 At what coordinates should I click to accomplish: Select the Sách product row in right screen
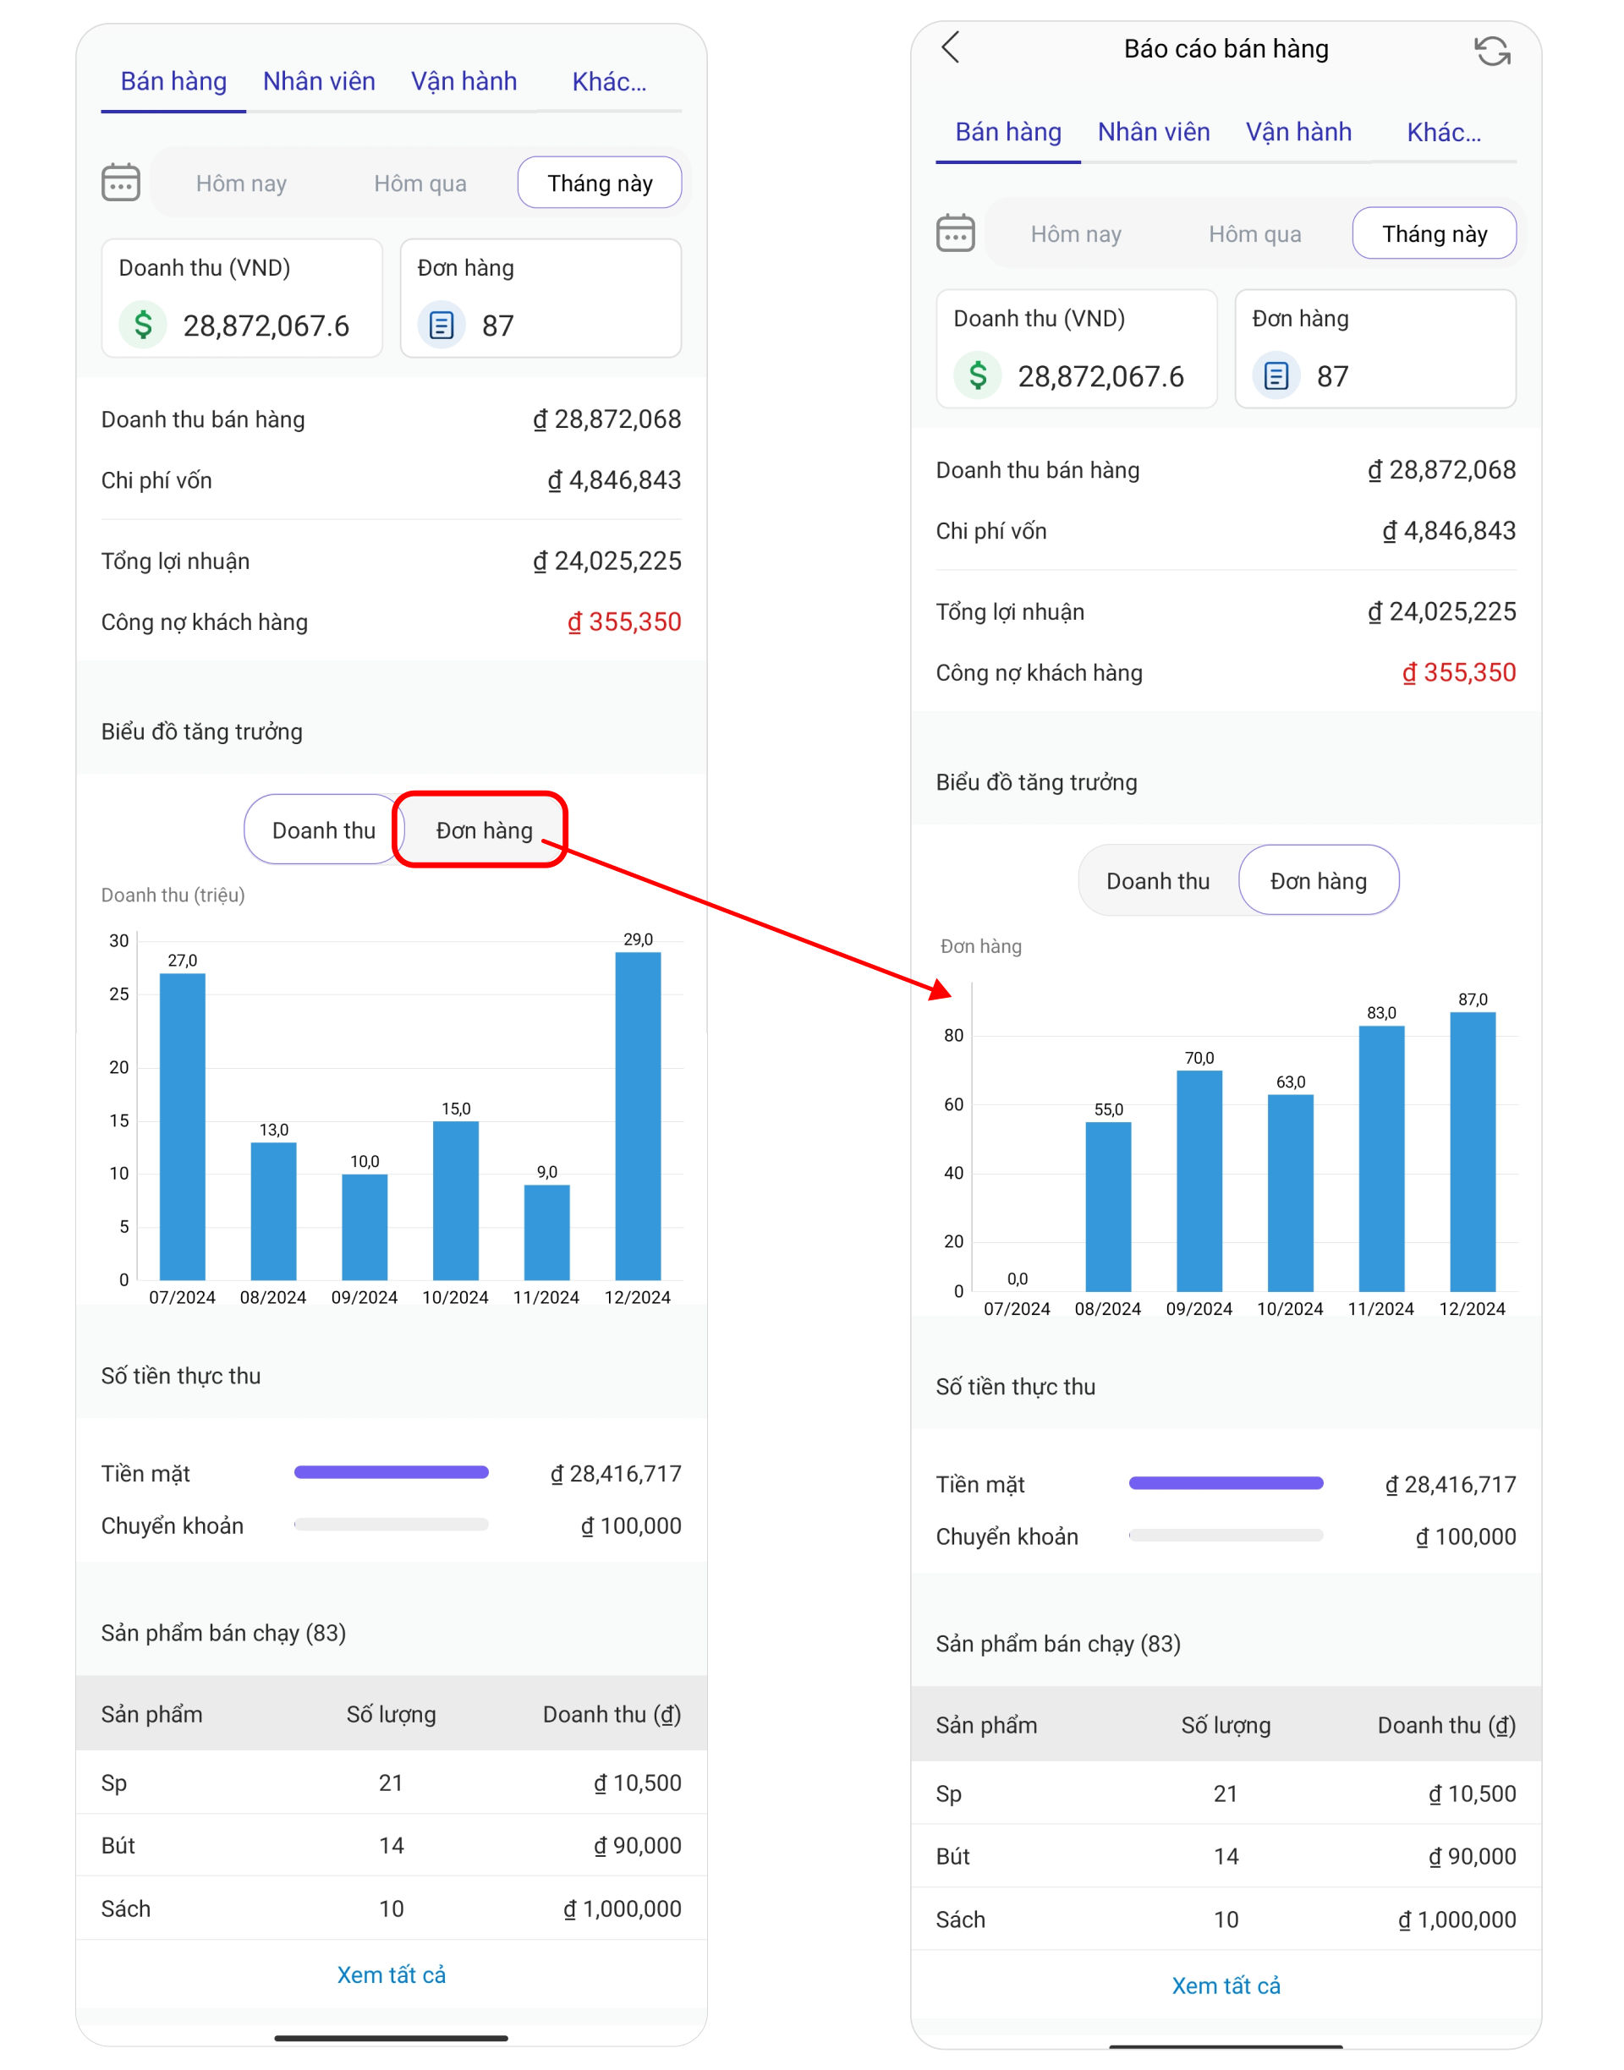pos(1226,1919)
